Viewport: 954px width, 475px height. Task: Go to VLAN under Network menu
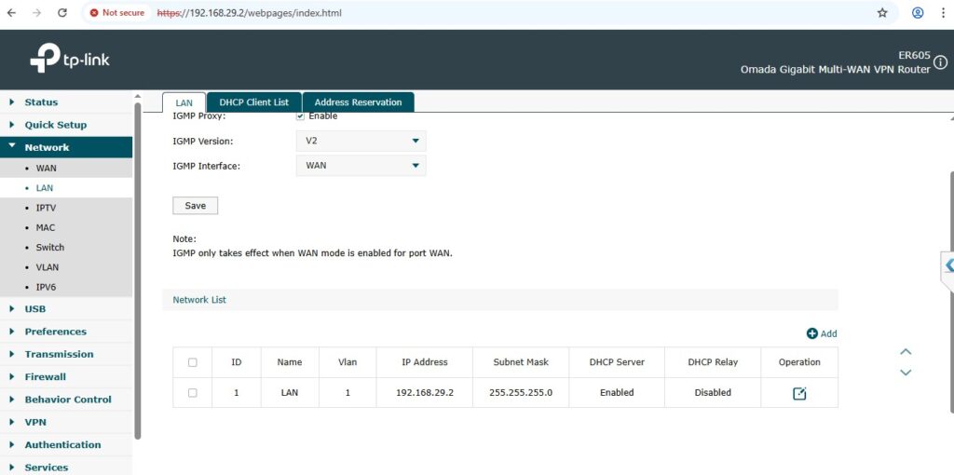click(x=47, y=267)
